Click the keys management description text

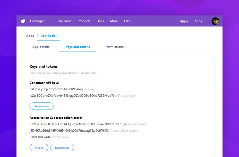[63, 73]
